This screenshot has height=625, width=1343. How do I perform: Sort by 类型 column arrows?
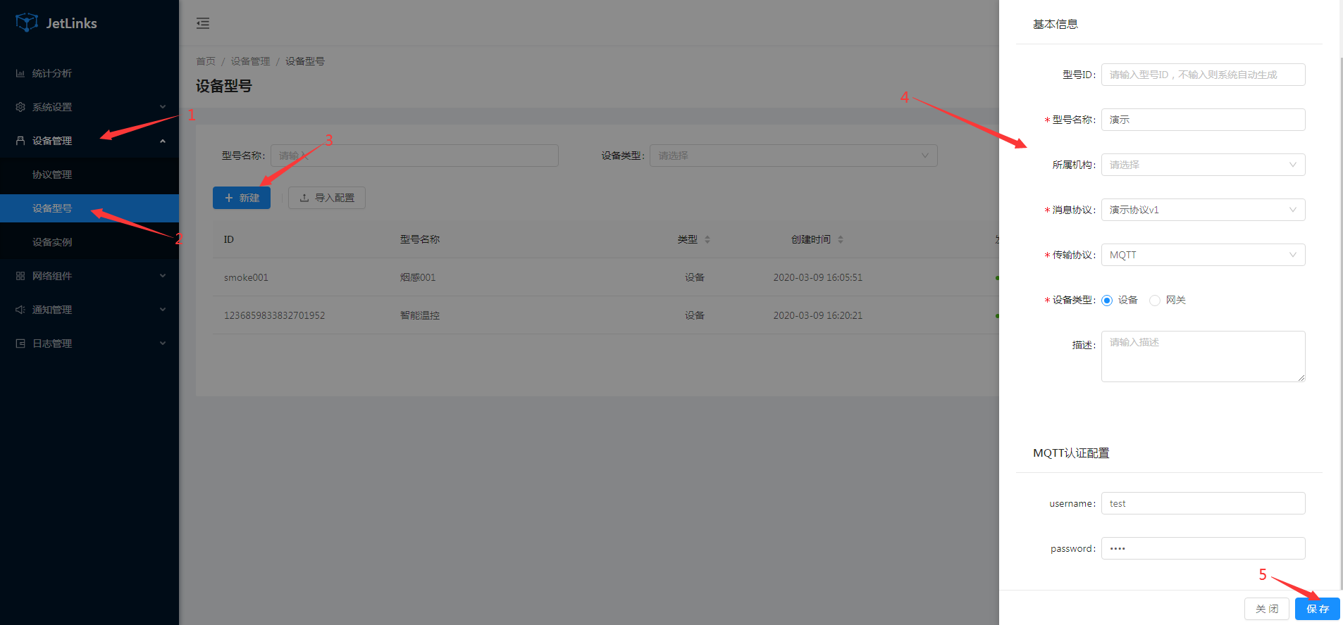pyautogui.click(x=707, y=239)
